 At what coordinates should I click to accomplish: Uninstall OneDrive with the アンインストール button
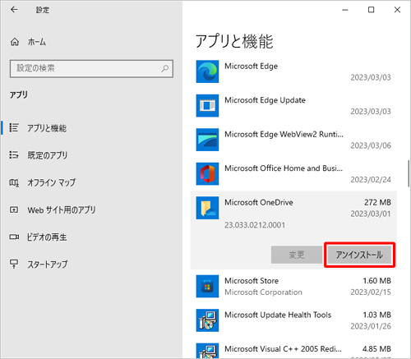tap(359, 255)
